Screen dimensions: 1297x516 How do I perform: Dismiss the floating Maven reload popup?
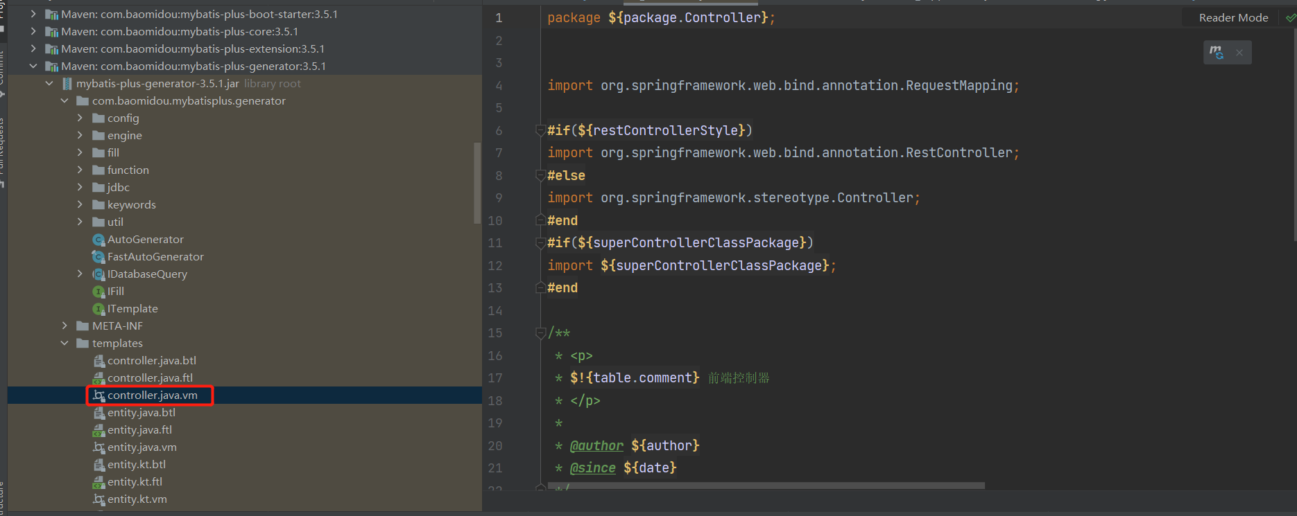(x=1239, y=53)
